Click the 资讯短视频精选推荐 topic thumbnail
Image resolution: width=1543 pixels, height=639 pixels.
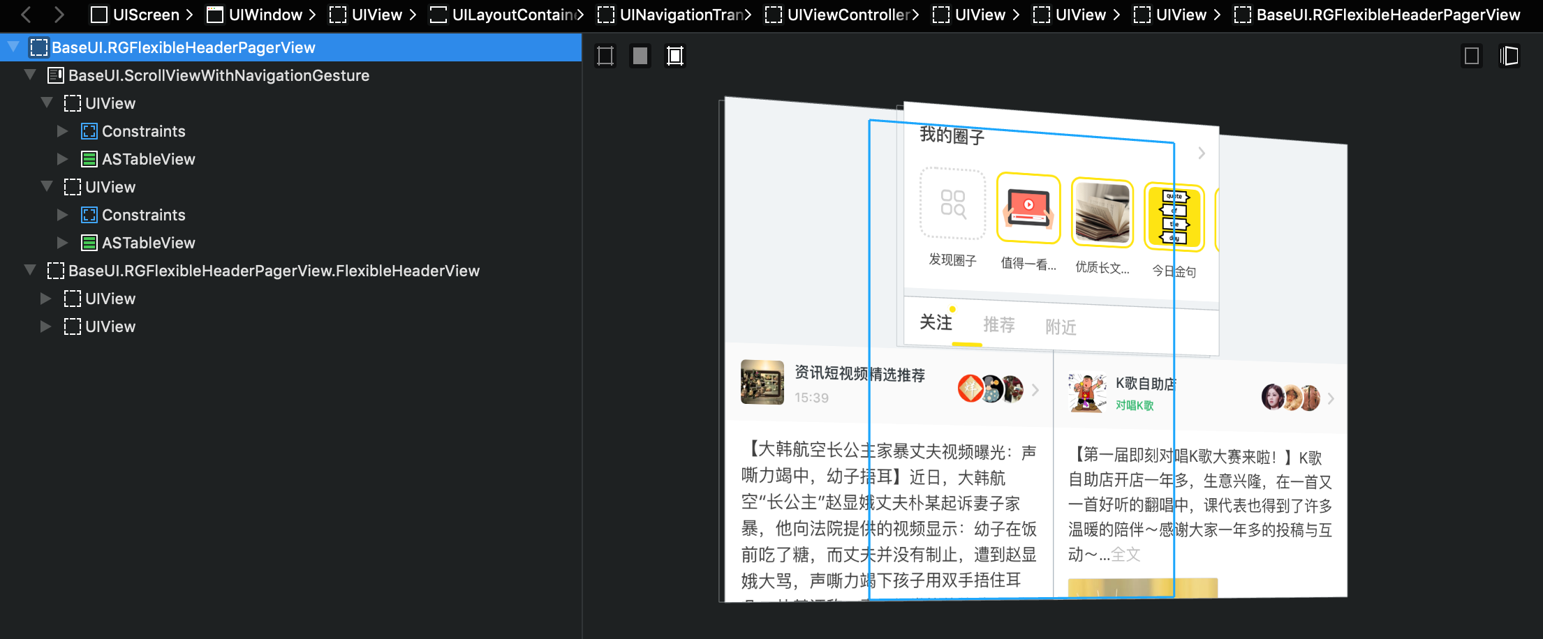tap(762, 382)
